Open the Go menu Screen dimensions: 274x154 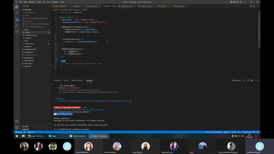(44, 2)
